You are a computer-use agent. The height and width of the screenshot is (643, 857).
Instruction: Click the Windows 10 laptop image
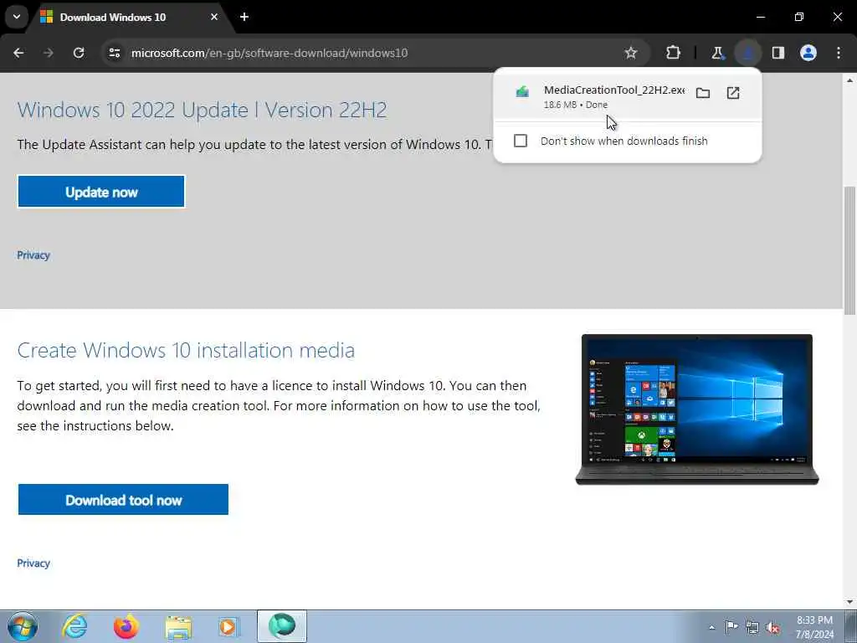pyautogui.click(x=697, y=409)
